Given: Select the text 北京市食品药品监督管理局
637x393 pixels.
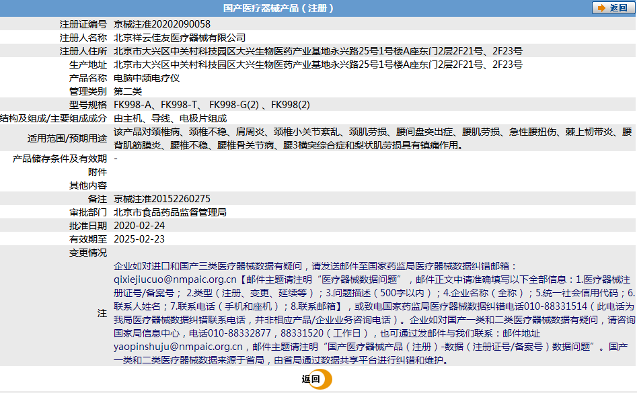Looking at the screenshot, I should coord(170,212).
